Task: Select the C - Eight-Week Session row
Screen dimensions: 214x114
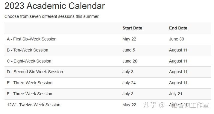Action: [x=108, y=61]
